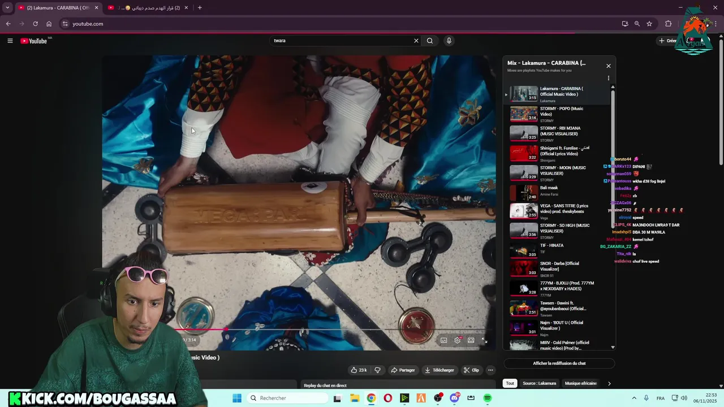Play STORMY - POPO from the playlist
This screenshot has height=407, width=724.
coord(557,114)
